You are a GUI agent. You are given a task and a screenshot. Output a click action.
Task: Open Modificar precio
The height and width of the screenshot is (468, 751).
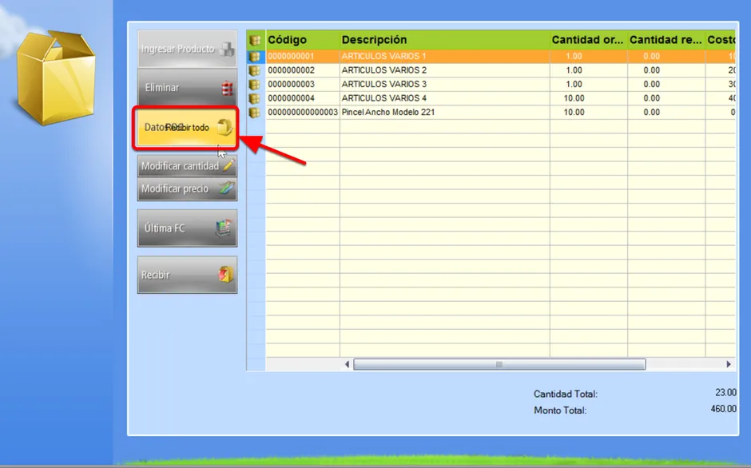(x=187, y=188)
